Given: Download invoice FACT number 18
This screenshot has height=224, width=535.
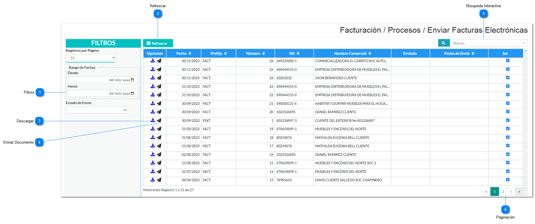Looking at the screenshot, I should click(153, 138).
